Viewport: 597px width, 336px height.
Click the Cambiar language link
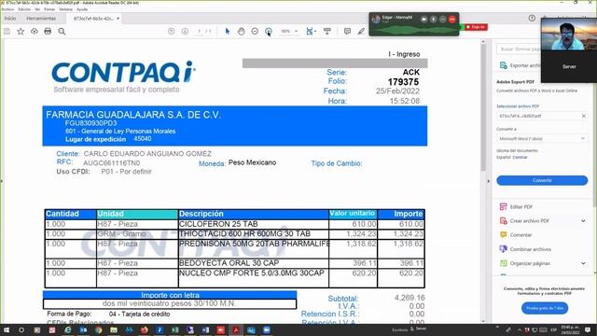(520, 157)
